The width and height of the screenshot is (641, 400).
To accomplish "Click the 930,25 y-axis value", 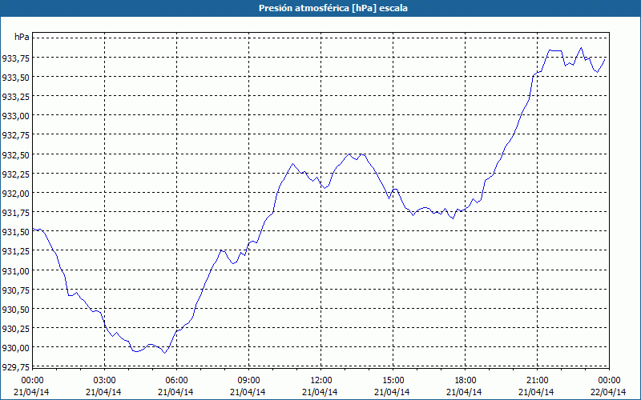I will [15, 329].
